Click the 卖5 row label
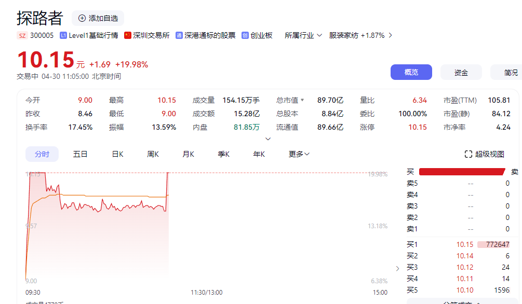Image resolution: width=522 pixels, height=304 pixels. pos(412,183)
